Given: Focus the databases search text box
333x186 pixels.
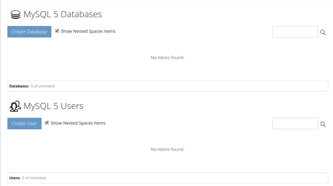Looking at the screenshot, I should click(295, 32).
